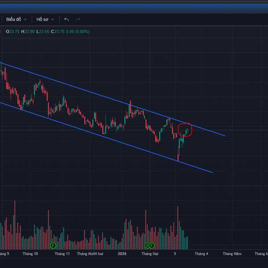Image resolution: width=268 pixels, height=268 pixels.
Task: Click the undo arrow icon
Action: pos(67,19)
